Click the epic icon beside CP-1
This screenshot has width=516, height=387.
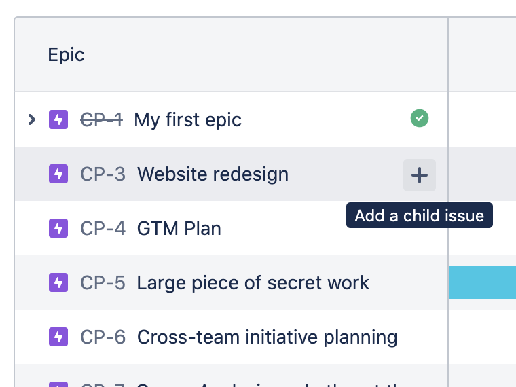58,119
